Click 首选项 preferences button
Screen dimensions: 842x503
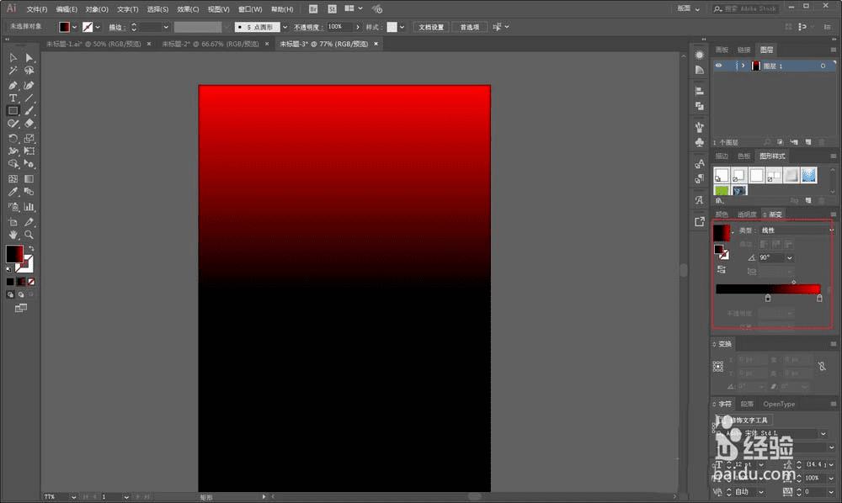(469, 27)
